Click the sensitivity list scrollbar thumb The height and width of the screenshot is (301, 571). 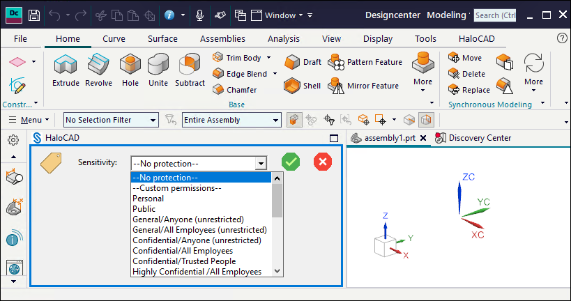tap(277, 200)
